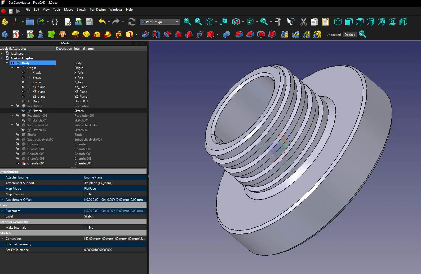This screenshot has width=421, height=274.
Task: Click the Macro record red button
Action: [3, 11]
